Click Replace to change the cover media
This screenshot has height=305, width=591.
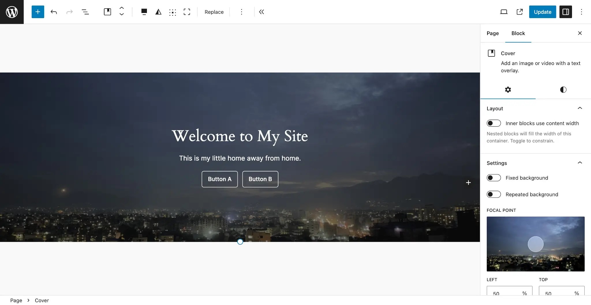(214, 12)
